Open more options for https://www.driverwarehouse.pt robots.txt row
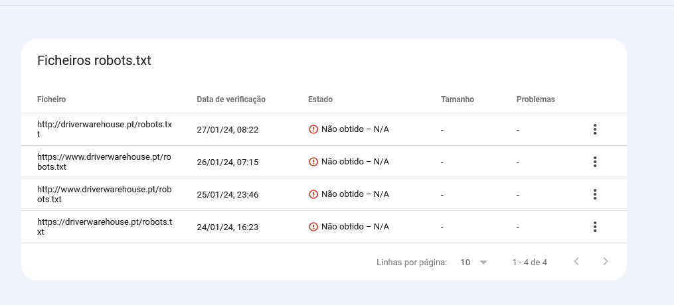 tap(595, 162)
